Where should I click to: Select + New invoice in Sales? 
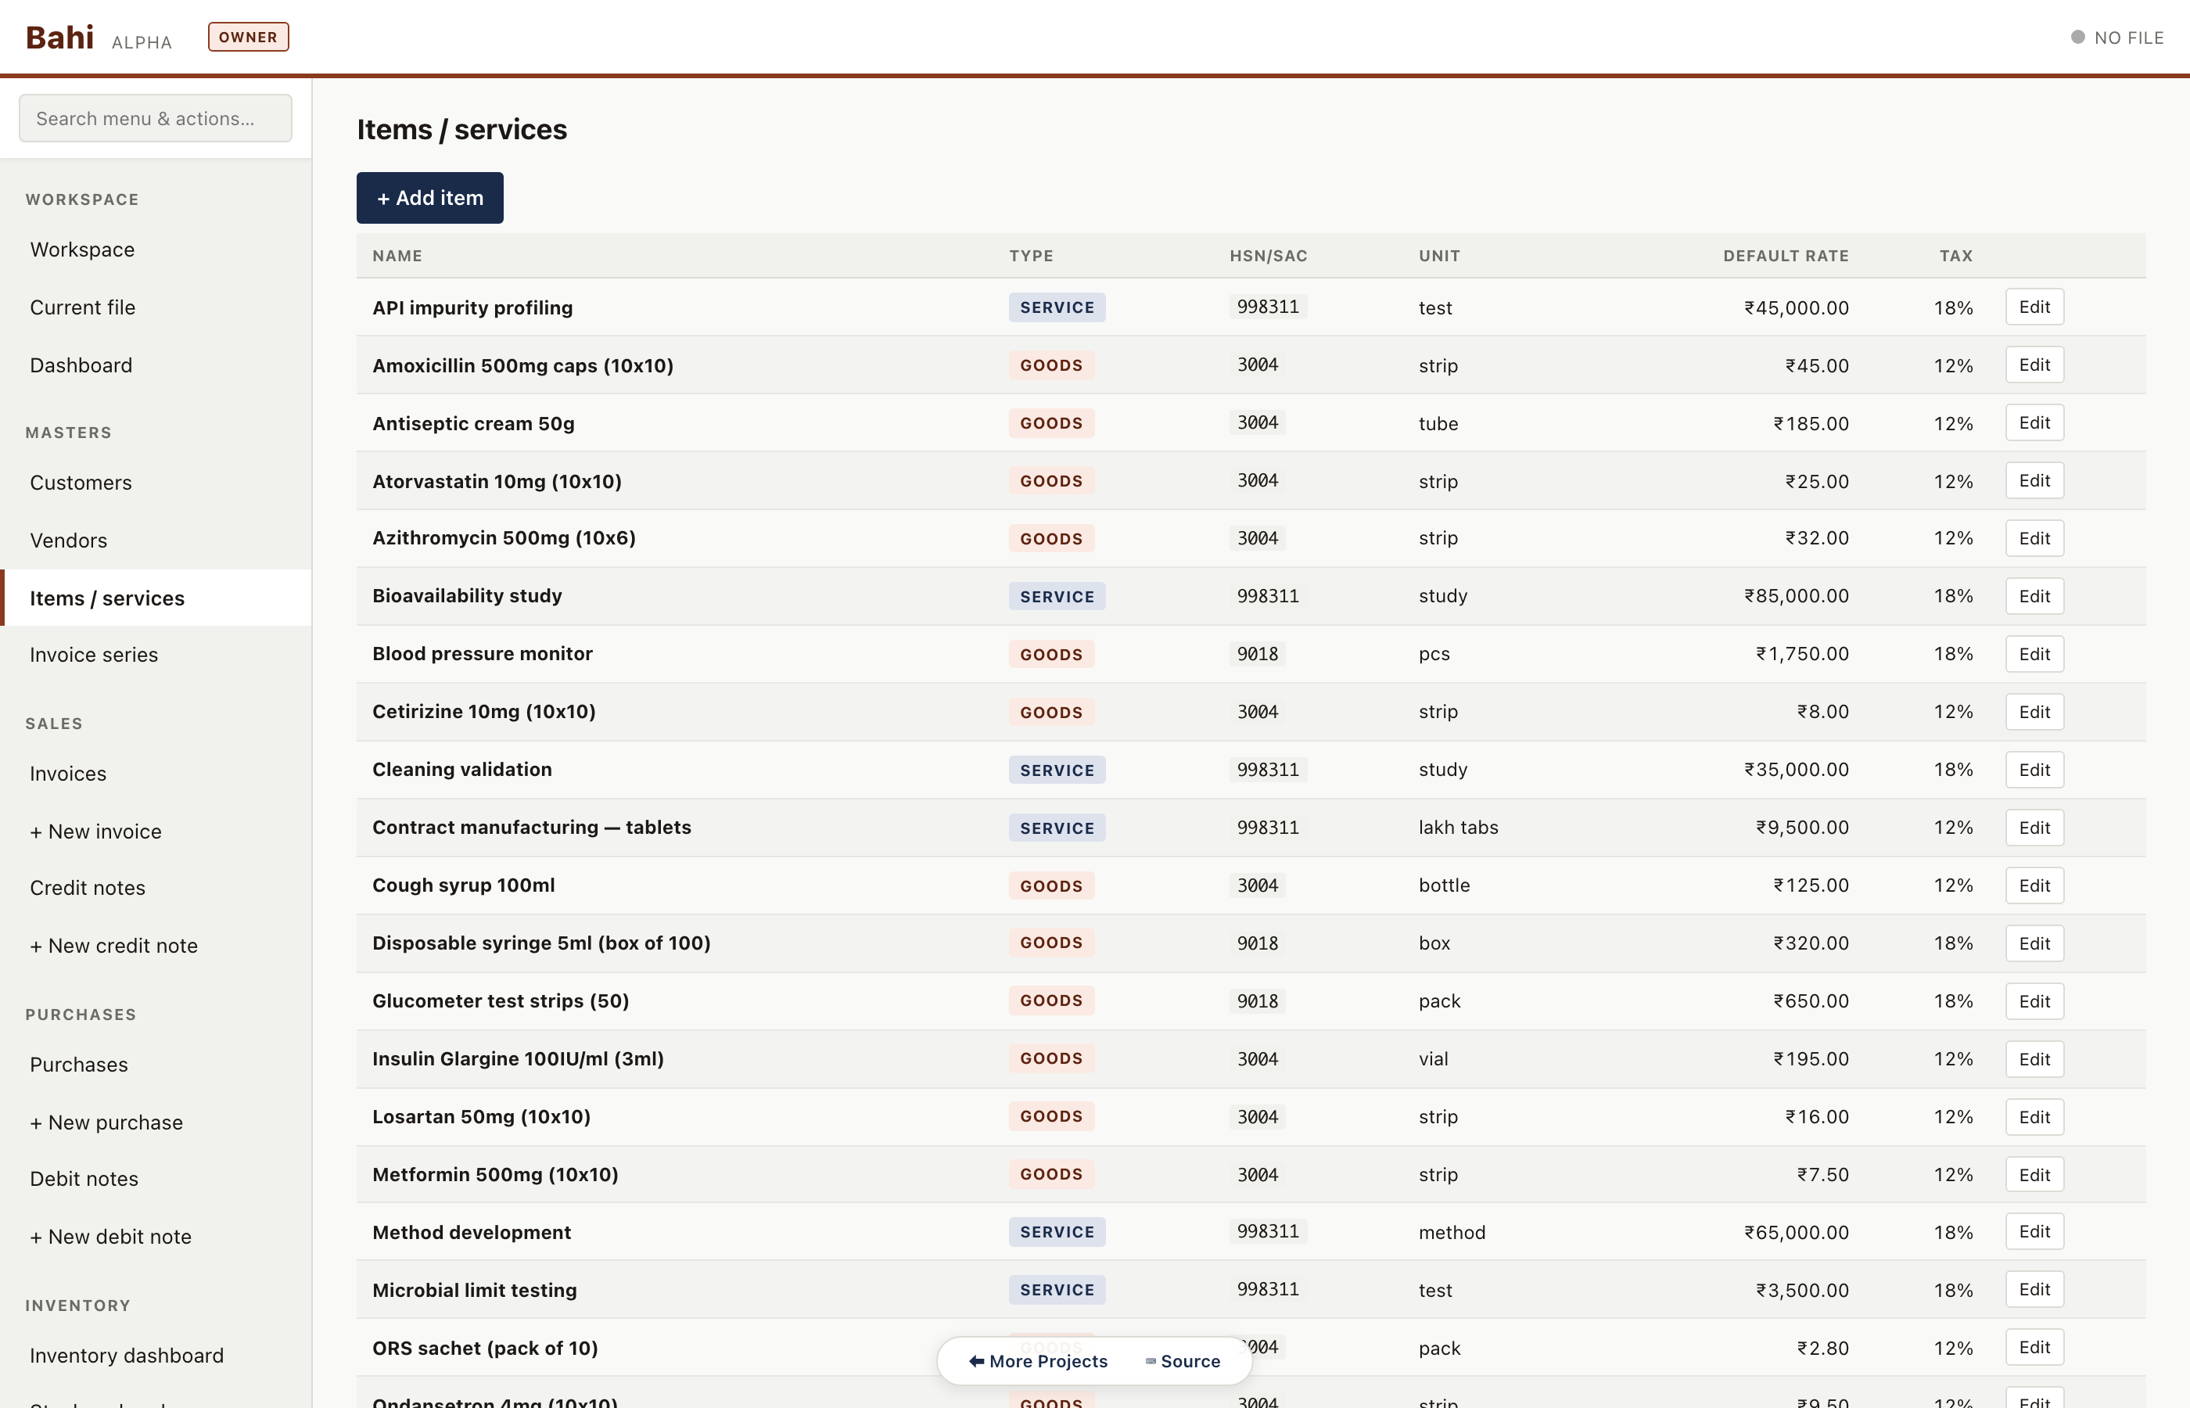(95, 831)
